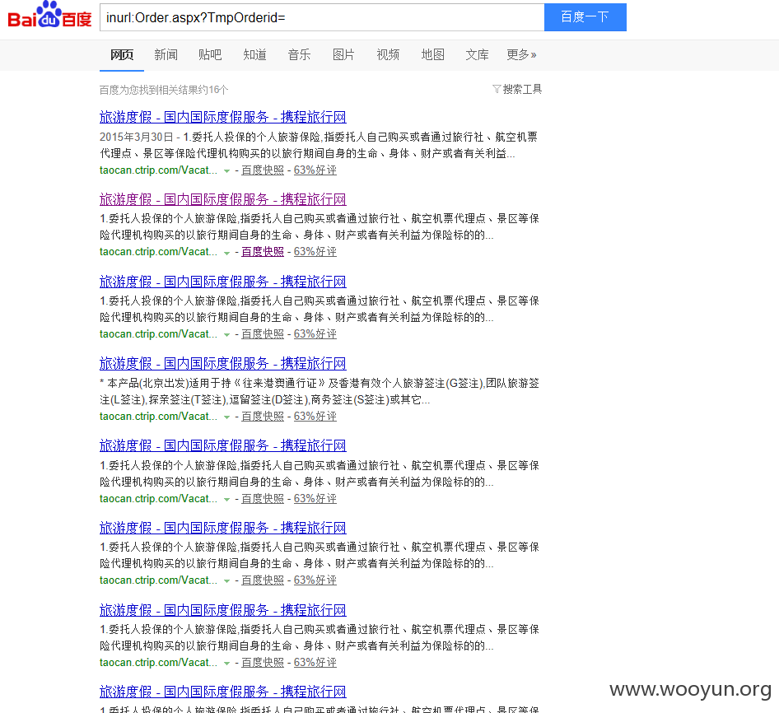Open sixth result title 旅游度假 携程旅行网
779x713 pixels.
(222, 529)
